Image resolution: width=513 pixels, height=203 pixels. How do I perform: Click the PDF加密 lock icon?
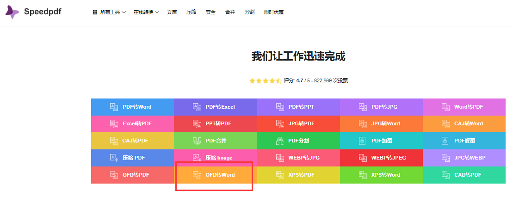[362, 141]
